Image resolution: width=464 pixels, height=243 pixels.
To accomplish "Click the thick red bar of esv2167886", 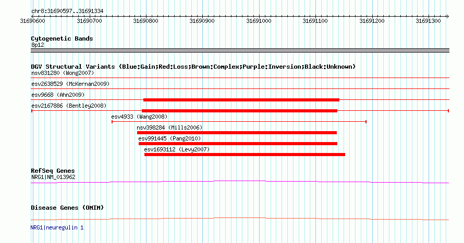I will coord(239,111).
